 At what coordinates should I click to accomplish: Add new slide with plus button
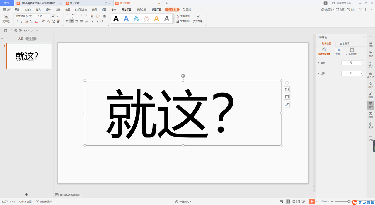26,194
